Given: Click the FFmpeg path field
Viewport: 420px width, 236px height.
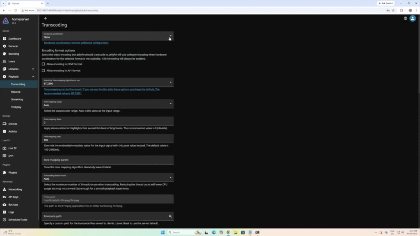Looking at the screenshot, I should [x=108, y=199].
